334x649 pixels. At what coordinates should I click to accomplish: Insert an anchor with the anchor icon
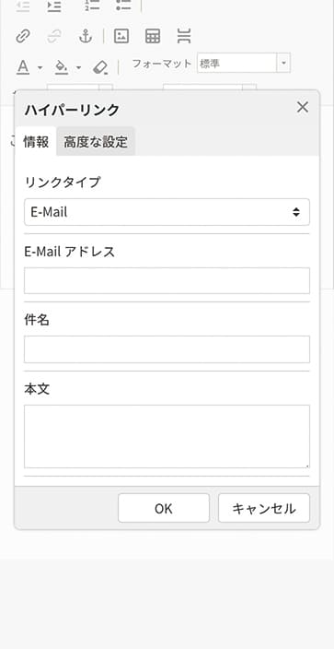[x=86, y=37]
